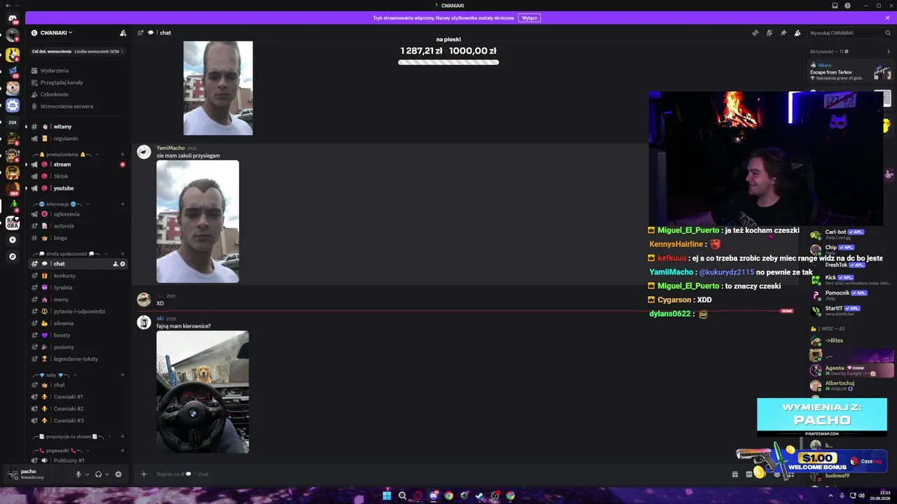This screenshot has width=897, height=504.
Task: Toggle headphone deafen
Action: click(x=98, y=474)
